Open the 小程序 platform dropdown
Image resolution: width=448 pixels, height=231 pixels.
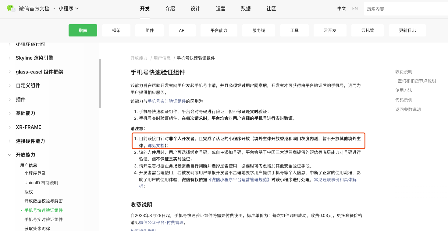69,9
